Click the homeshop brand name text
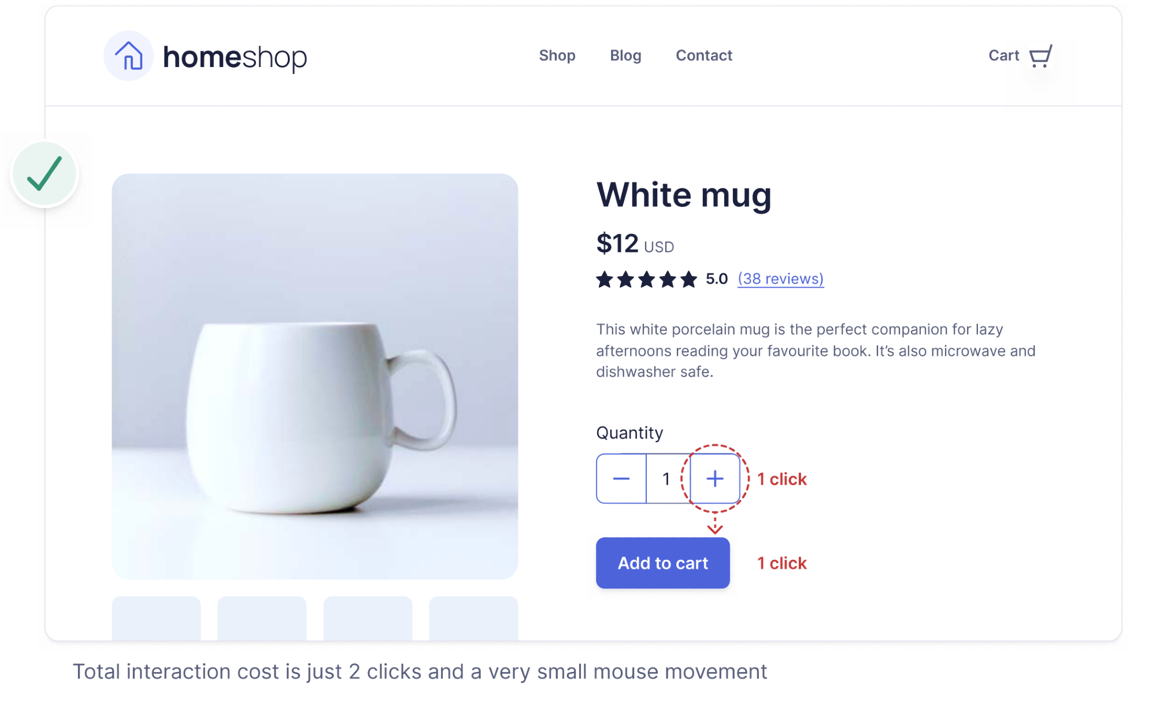 pyautogui.click(x=235, y=57)
